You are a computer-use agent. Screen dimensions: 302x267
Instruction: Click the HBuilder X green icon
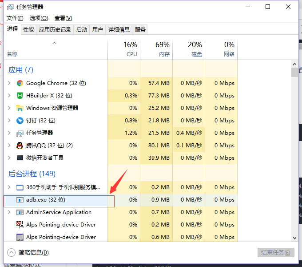pos(20,96)
